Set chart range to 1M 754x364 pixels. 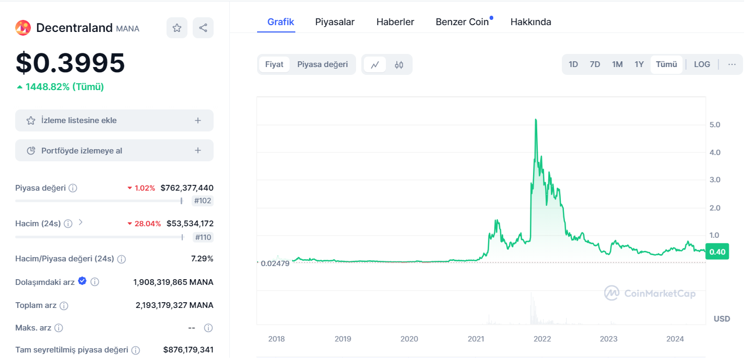coord(617,64)
